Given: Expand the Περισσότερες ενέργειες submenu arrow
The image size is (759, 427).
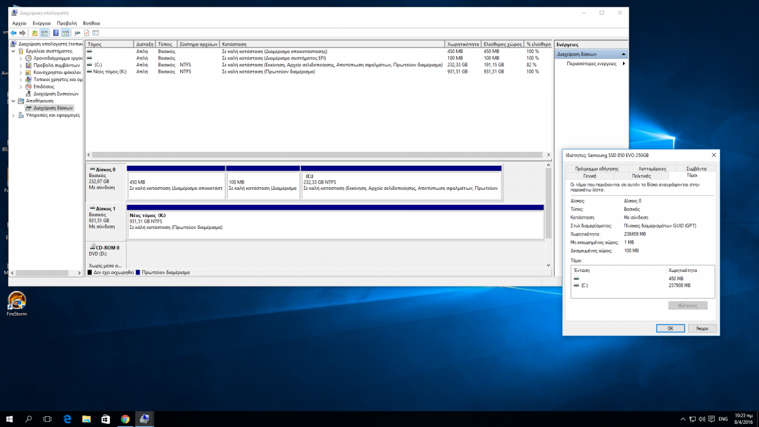Looking at the screenshot, I should click(x=624, y=63).
